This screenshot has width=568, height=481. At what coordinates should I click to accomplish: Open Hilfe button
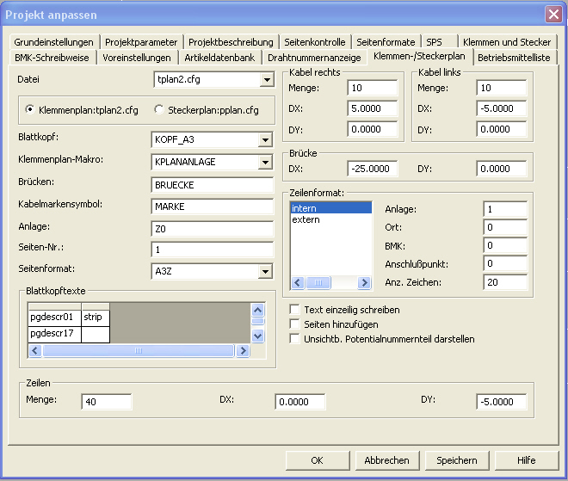[527, 460]
